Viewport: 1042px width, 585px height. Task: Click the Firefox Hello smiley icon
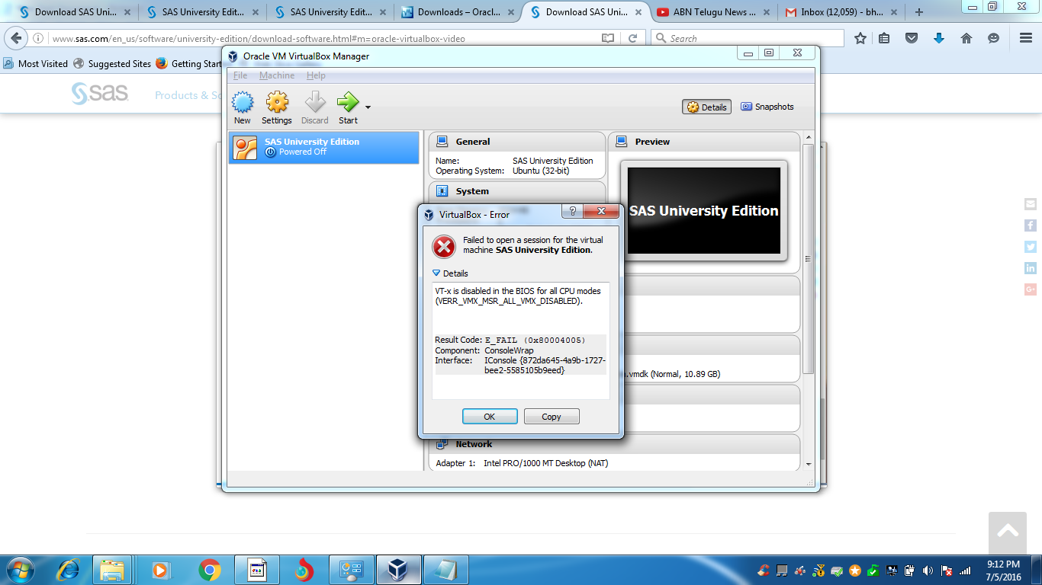993,38
